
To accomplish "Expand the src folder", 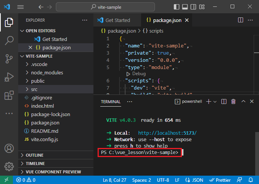I will pyautogui.click(x=56, y=89).
